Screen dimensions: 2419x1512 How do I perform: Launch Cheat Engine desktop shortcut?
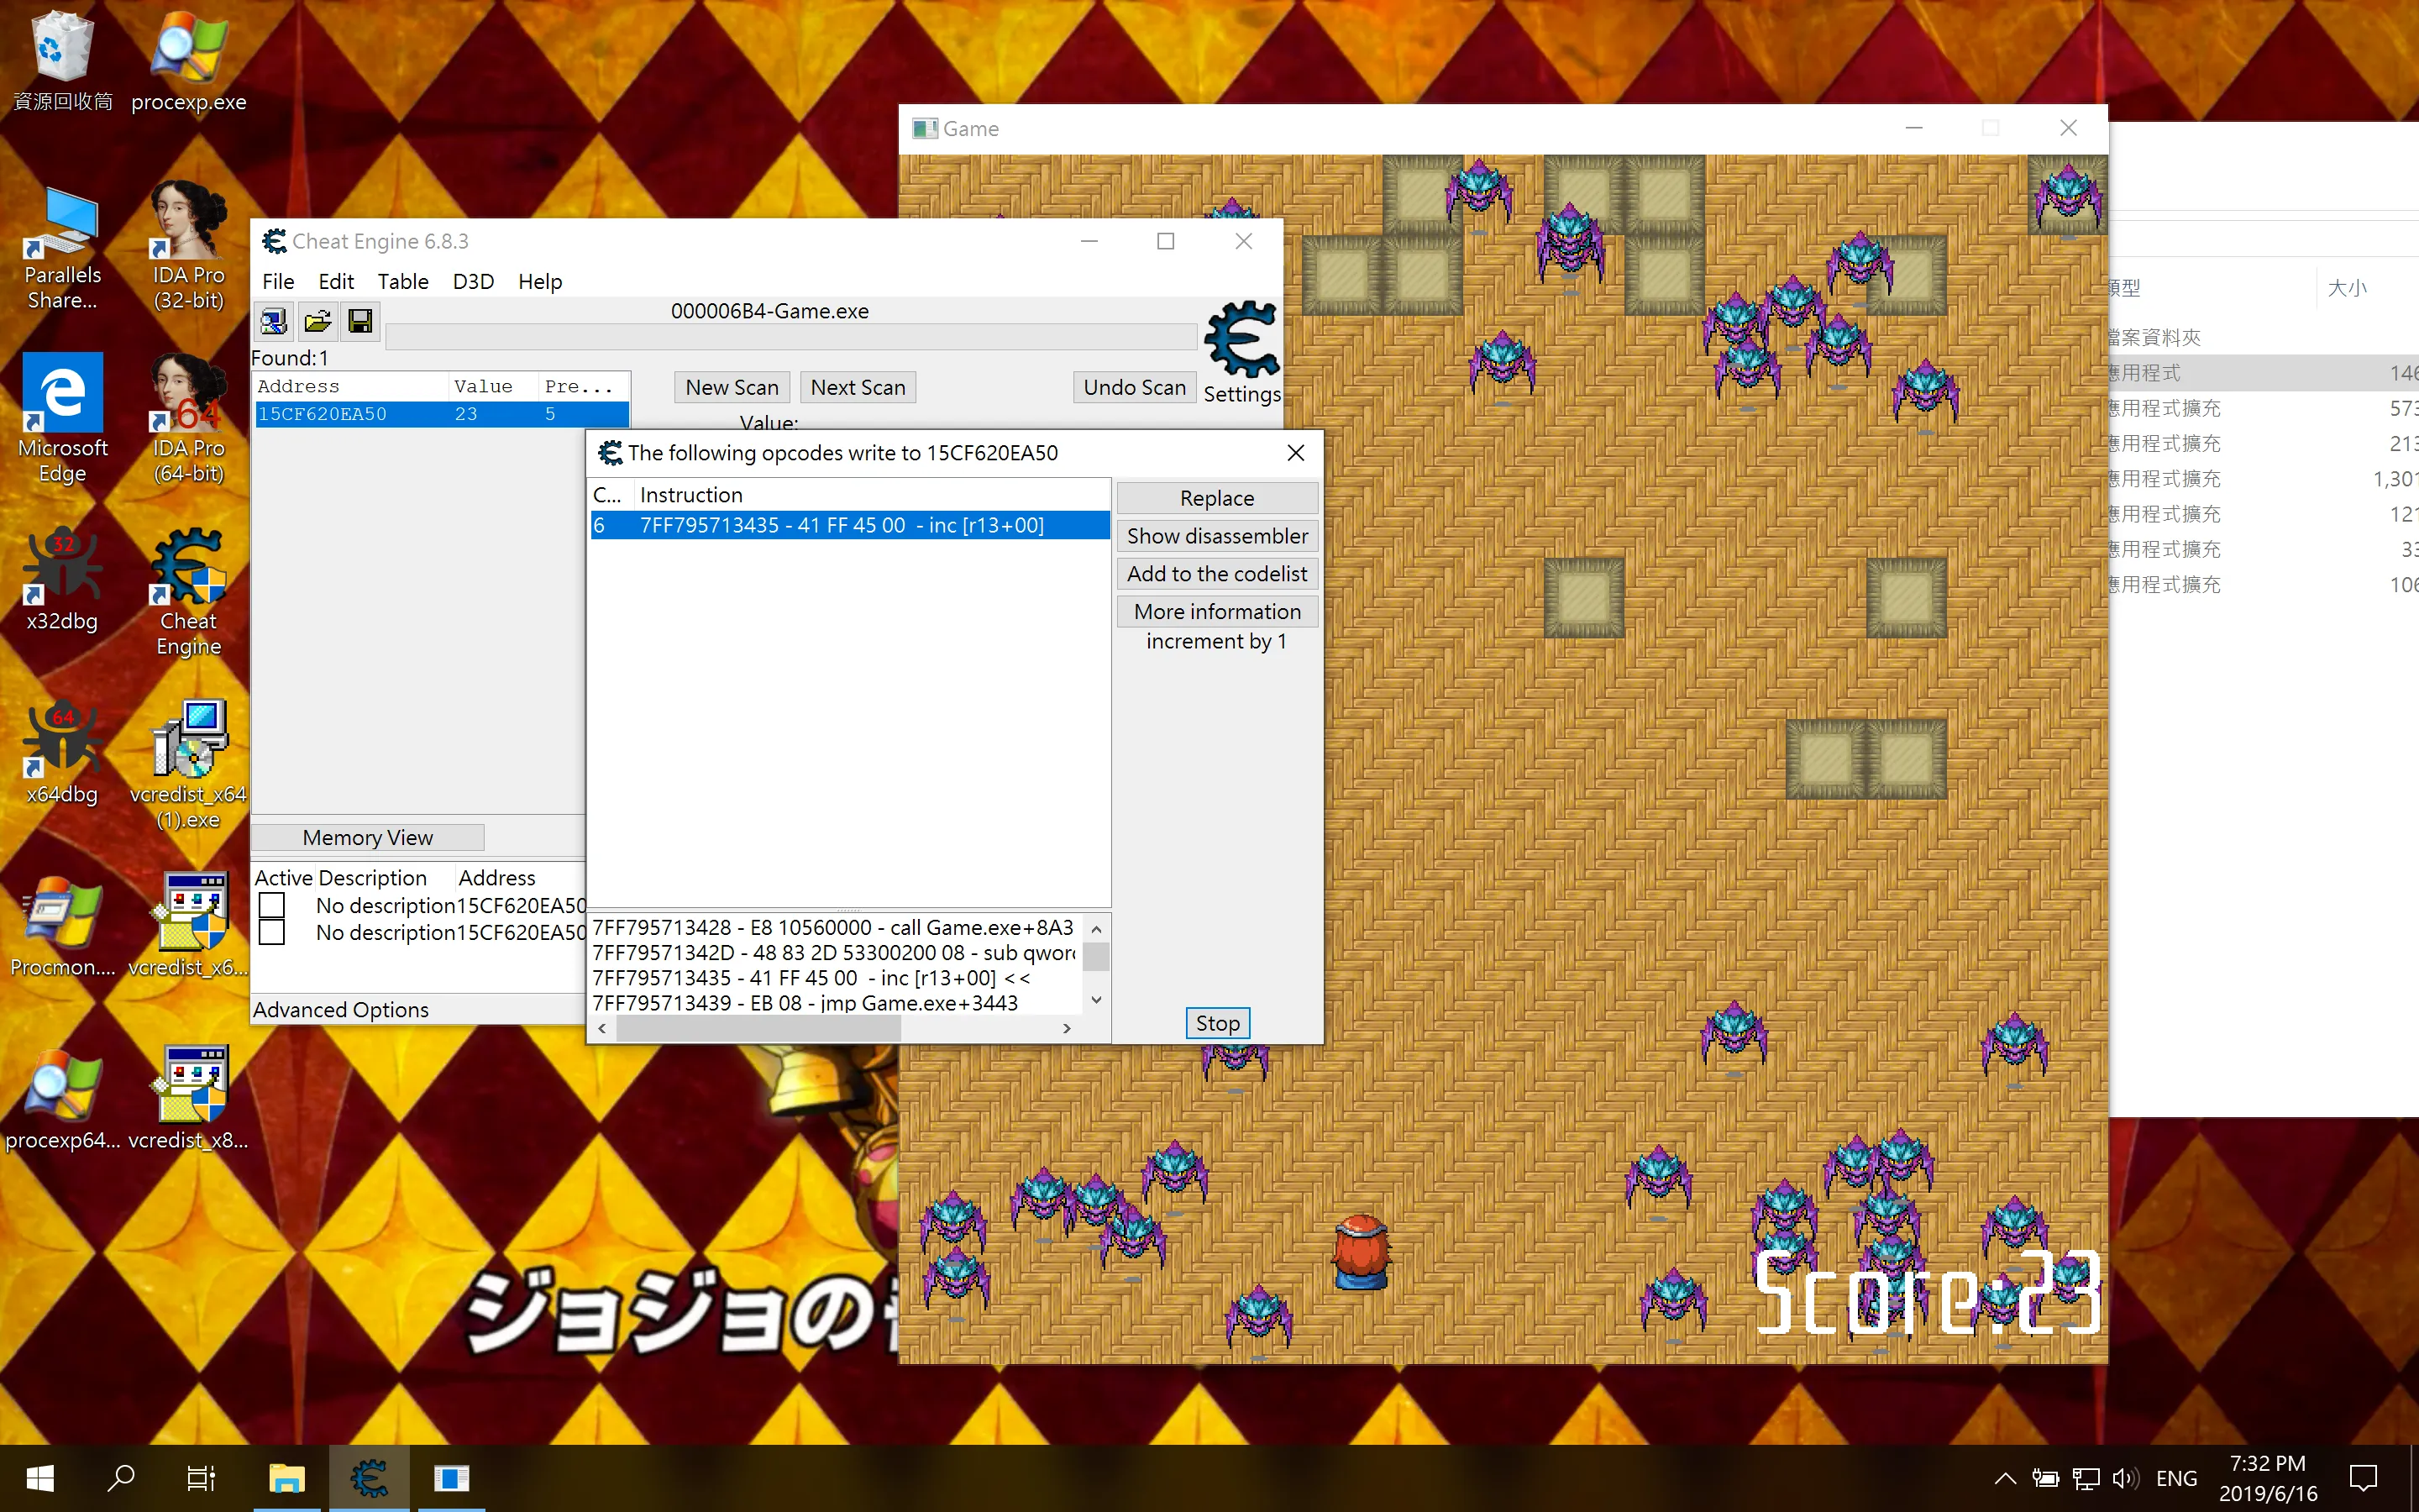tap(188, 592)
